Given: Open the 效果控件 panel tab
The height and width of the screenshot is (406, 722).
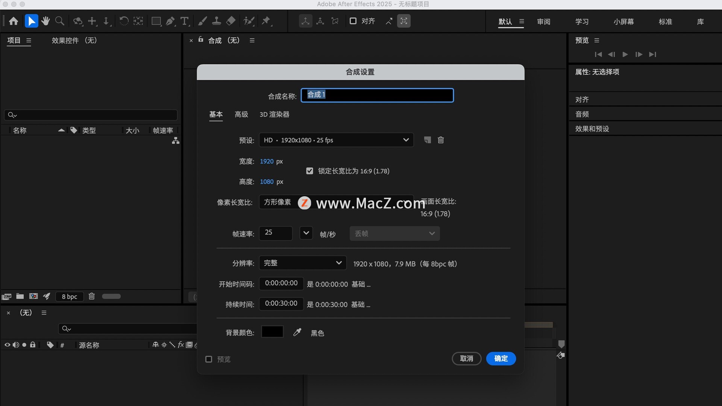Looking at the screenshot, I should click(x=74, y=40).
